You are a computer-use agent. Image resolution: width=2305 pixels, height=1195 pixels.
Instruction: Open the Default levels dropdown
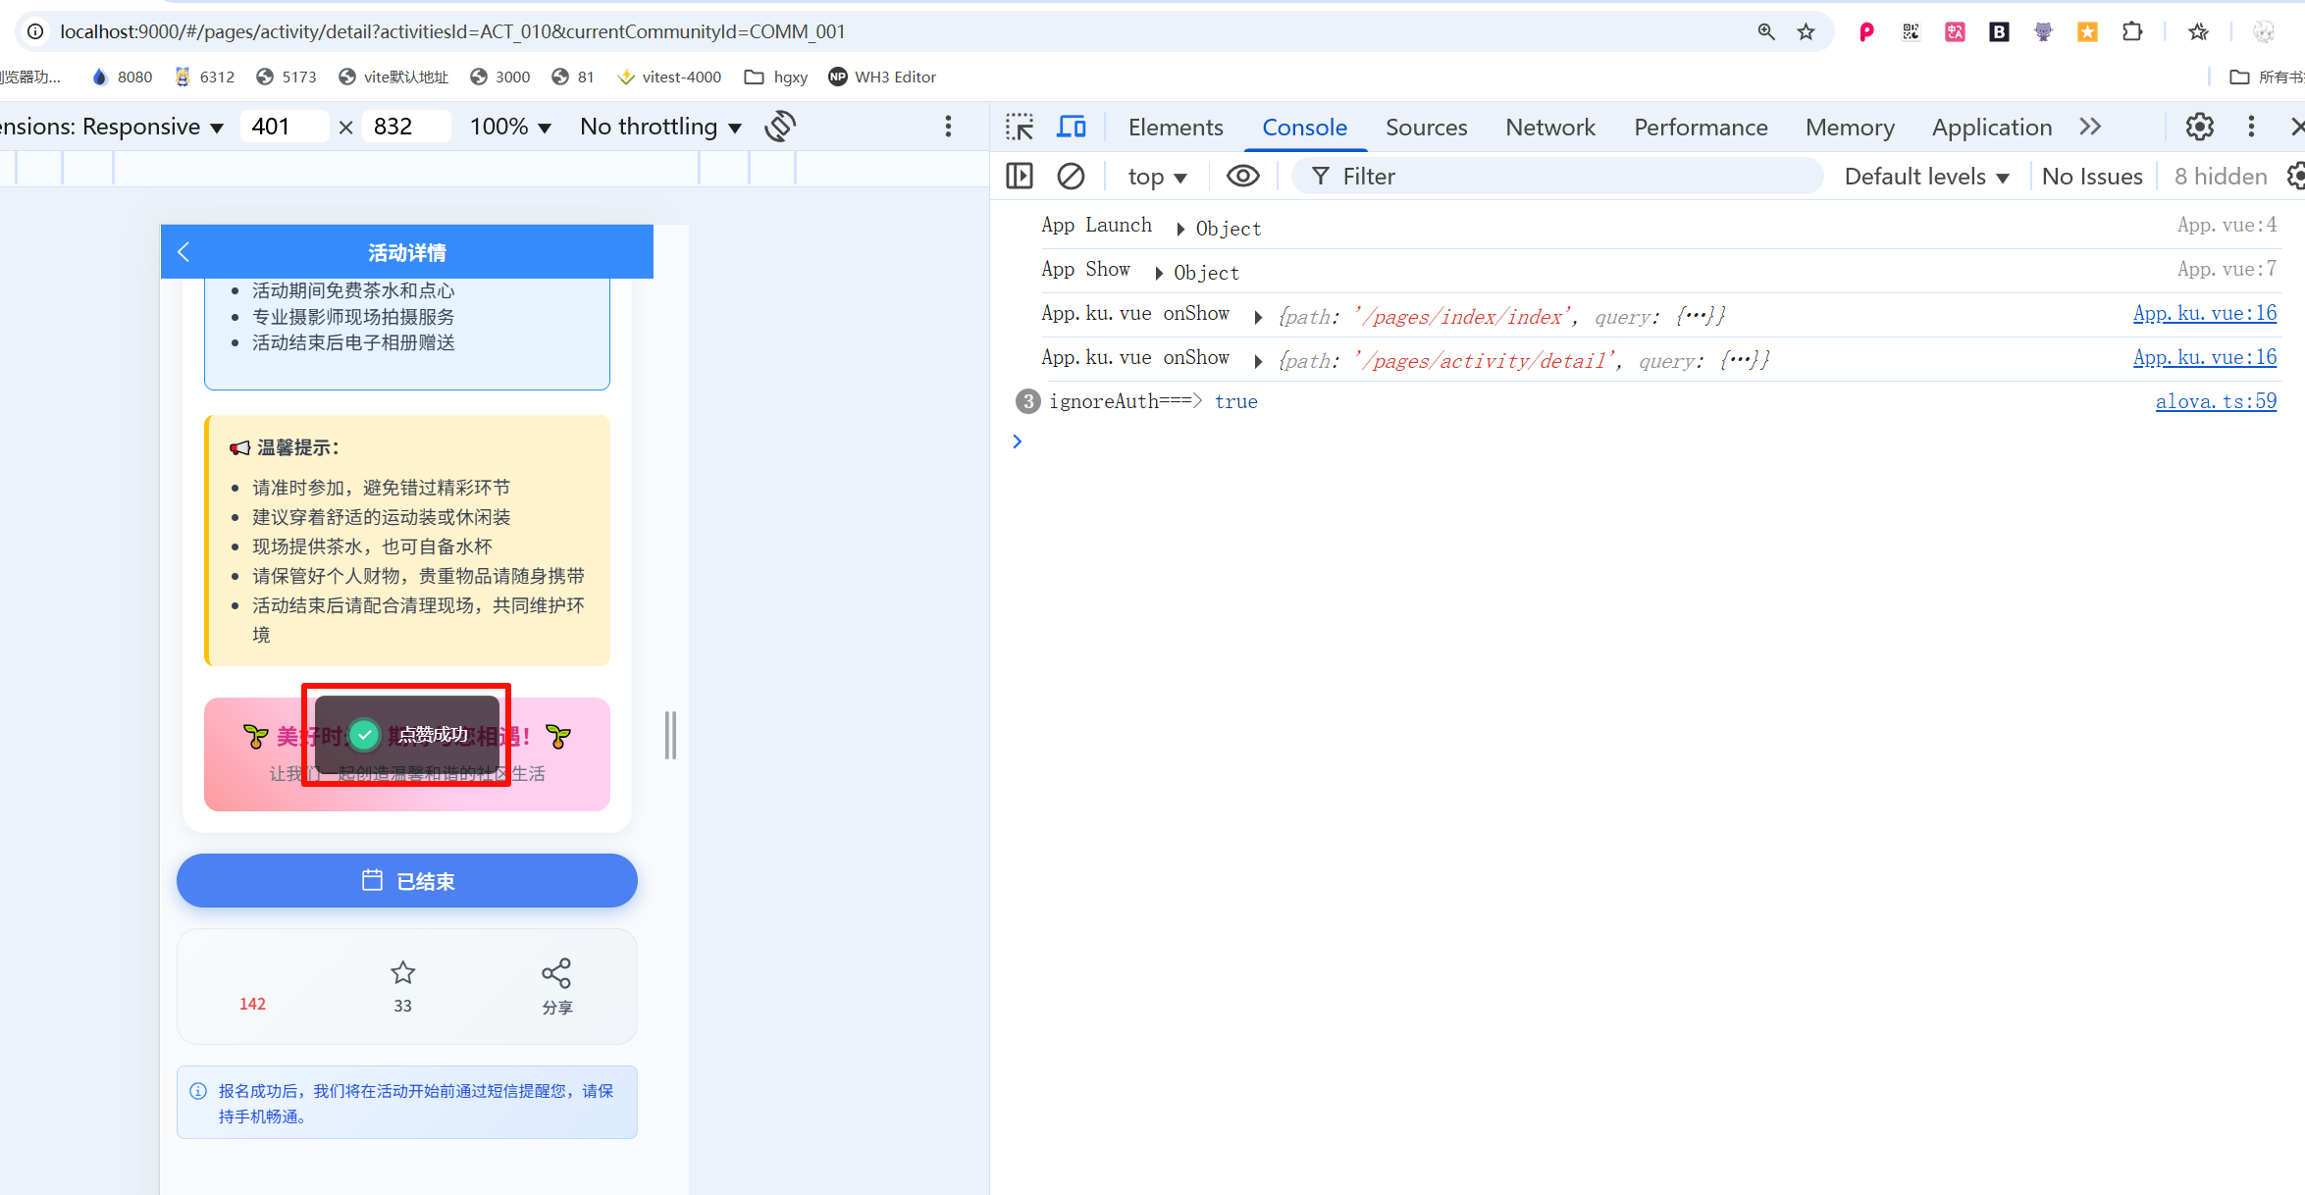click(1926, 177)
